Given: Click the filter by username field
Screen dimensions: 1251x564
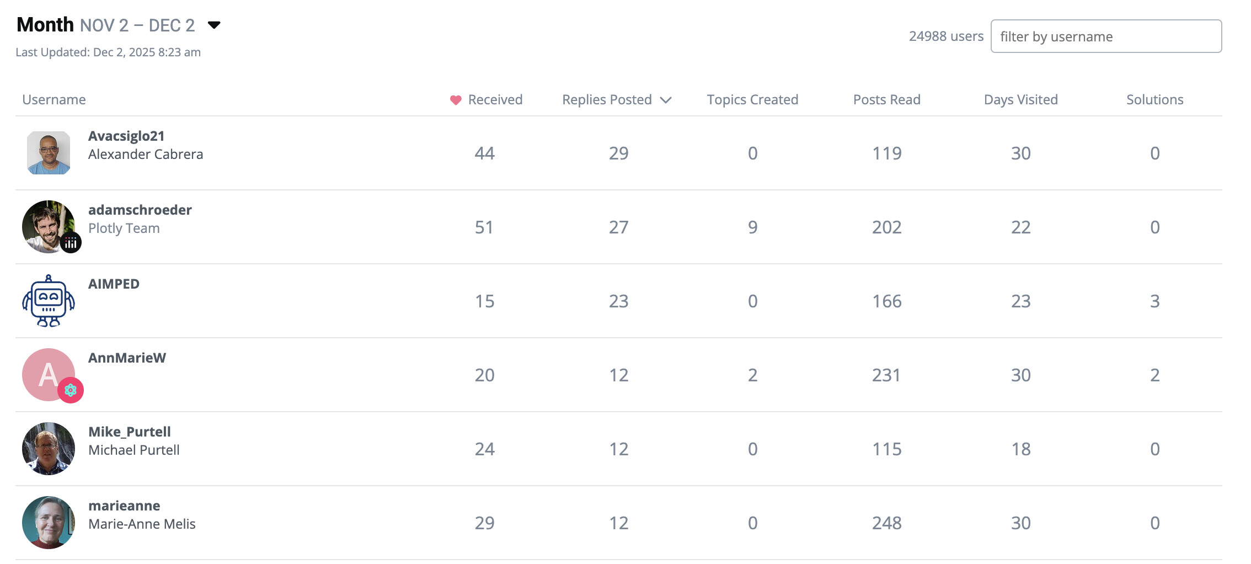Looking at the screenshot, I should tap(1105, 36).
